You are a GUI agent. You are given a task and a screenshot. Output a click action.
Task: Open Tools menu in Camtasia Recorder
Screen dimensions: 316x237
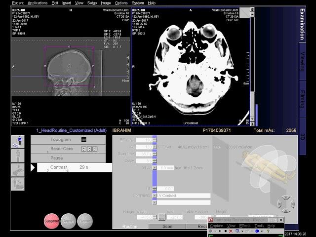pyautogui.click(x=259, y=226)
